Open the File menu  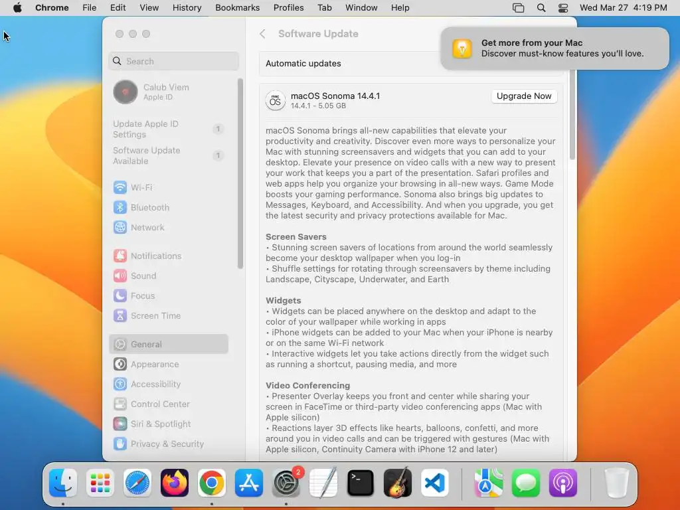(90, 8)
